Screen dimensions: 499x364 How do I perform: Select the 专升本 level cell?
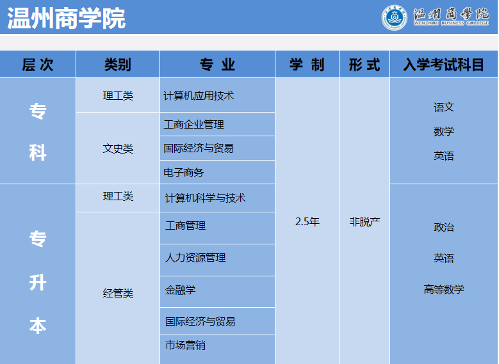click(x=38, y=274)
